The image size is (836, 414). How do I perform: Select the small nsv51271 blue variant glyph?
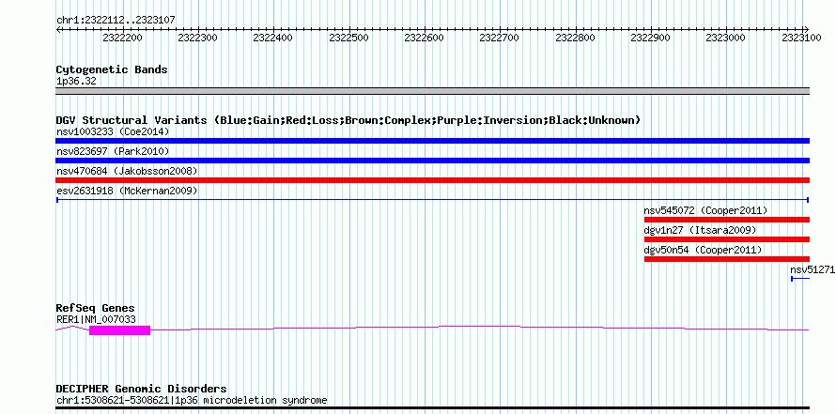point(800,279)
